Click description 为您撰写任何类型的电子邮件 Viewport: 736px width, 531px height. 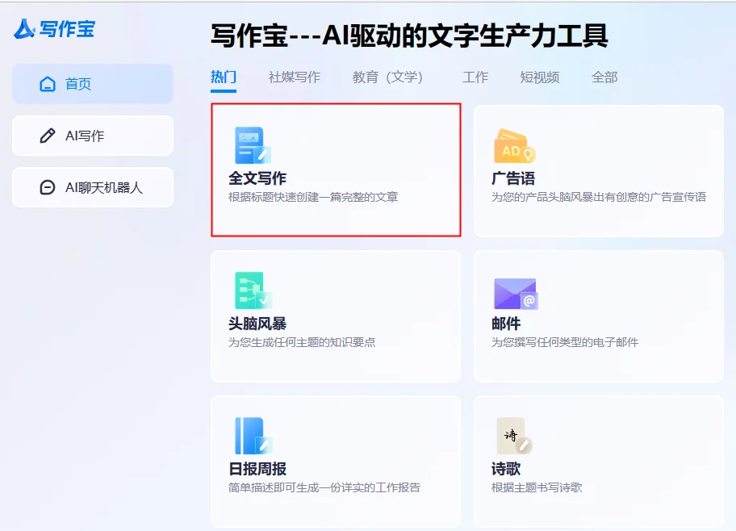click(565, 342)
